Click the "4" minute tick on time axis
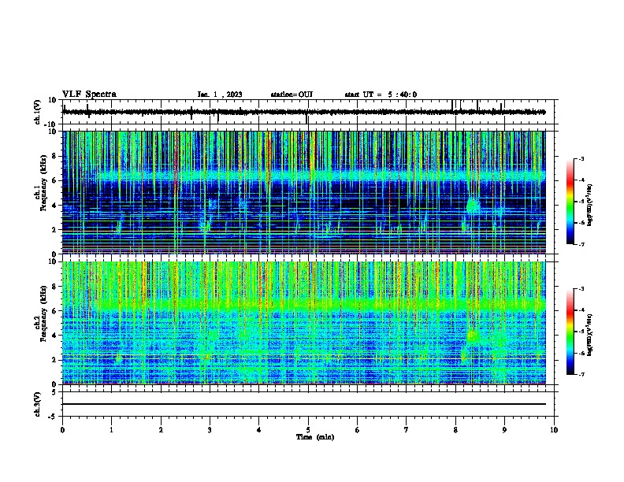624x482 pixels. tap(259, 430)
